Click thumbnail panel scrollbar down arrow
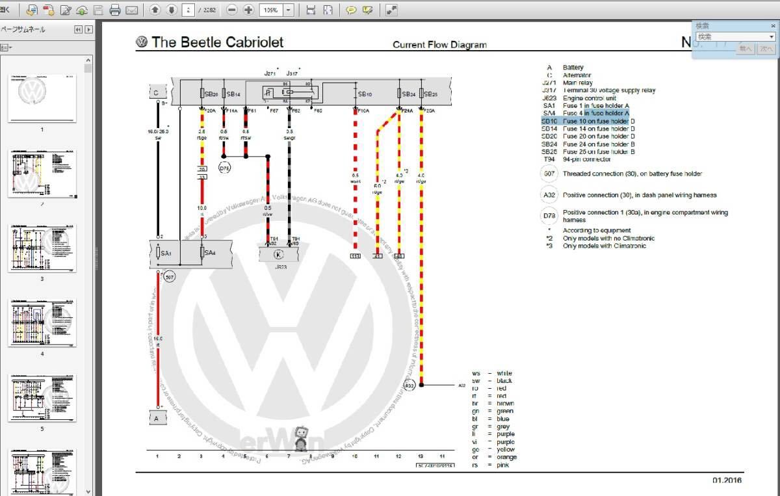 (89, 491)
